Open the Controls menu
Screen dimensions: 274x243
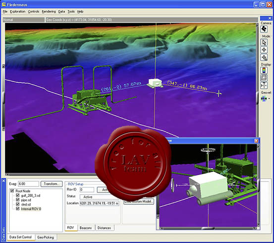34,11
